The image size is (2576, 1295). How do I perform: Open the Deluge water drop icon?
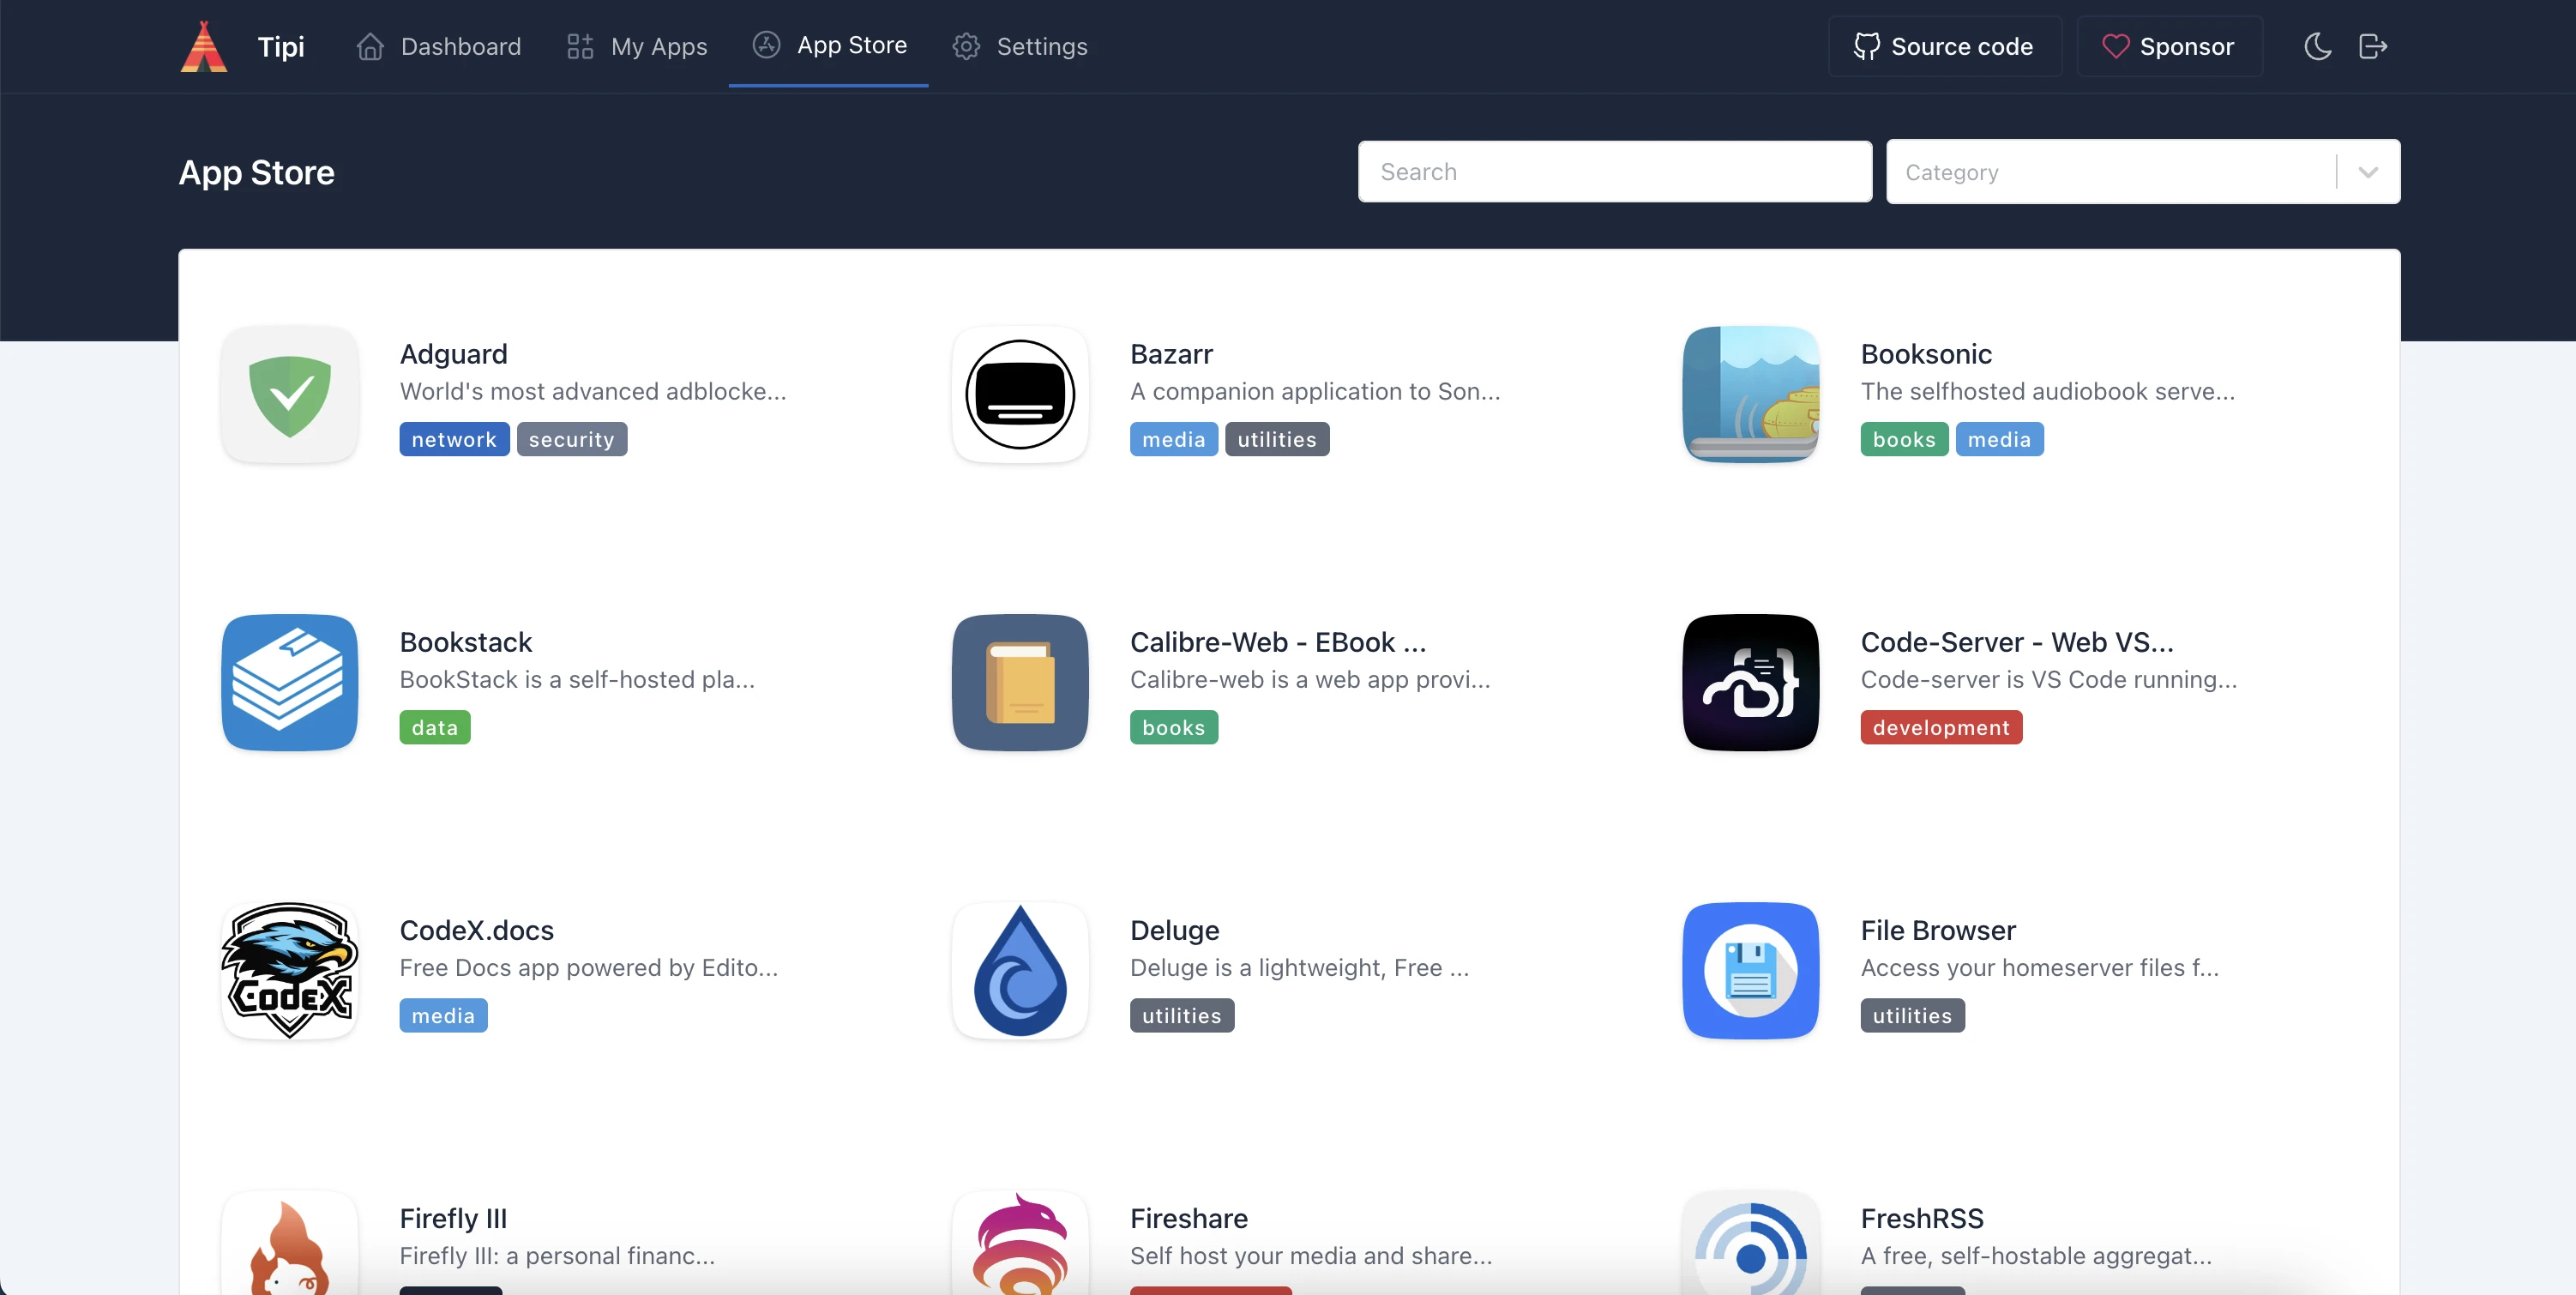(x=1020, y=971)
